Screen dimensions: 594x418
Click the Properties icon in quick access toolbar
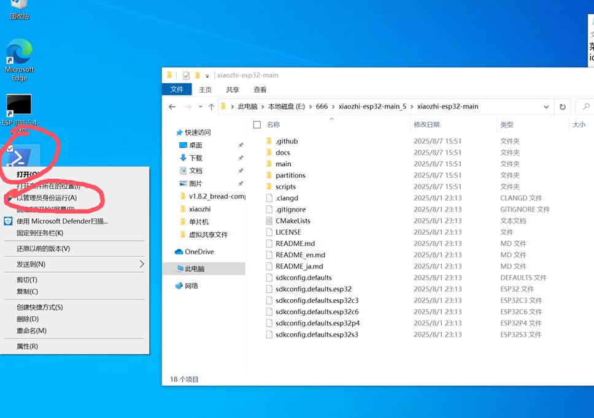click(186, 75)
